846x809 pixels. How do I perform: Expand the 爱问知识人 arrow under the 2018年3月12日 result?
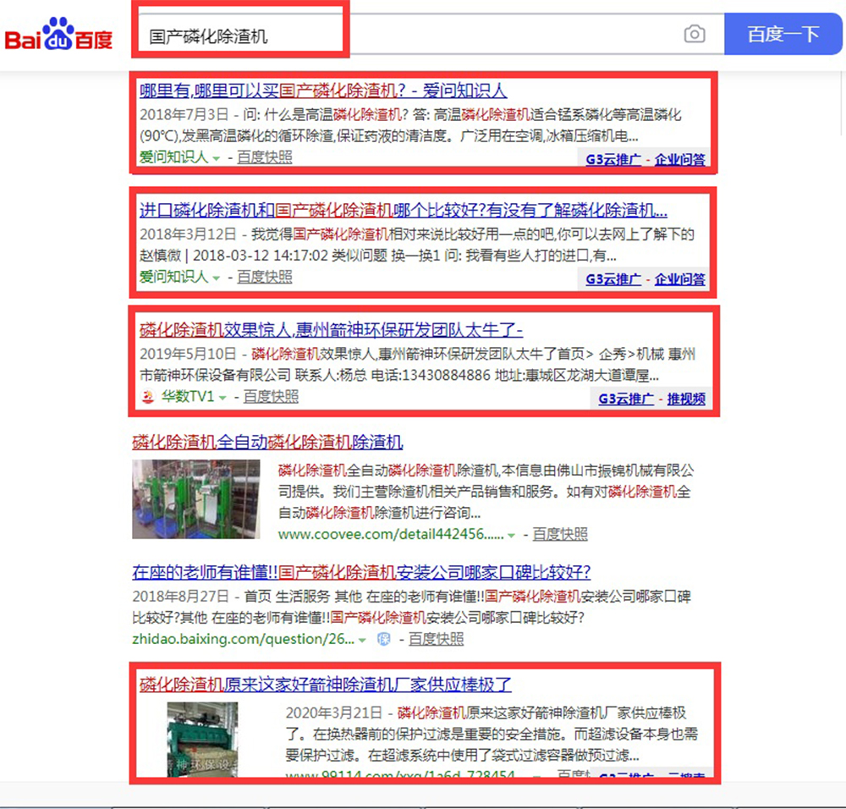pos(217,278)
